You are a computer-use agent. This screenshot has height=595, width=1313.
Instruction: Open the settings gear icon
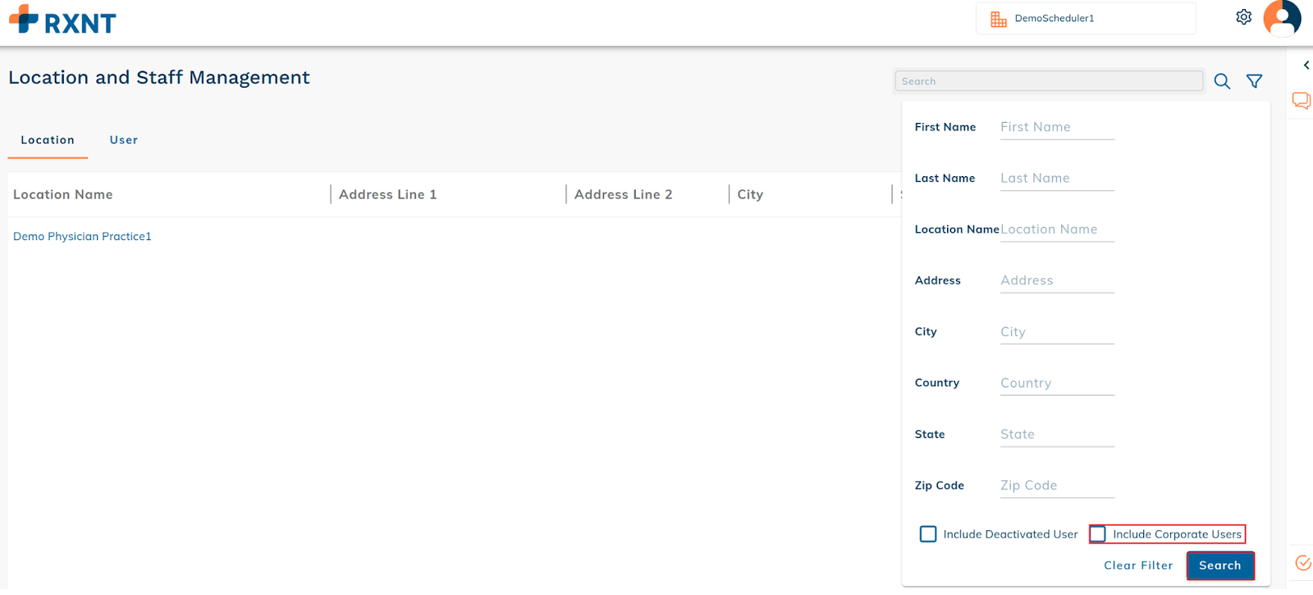(1243, 17)
